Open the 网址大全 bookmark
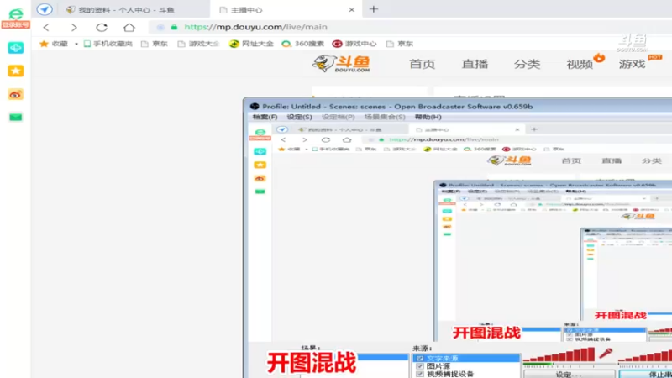 (x=251, y=44)
